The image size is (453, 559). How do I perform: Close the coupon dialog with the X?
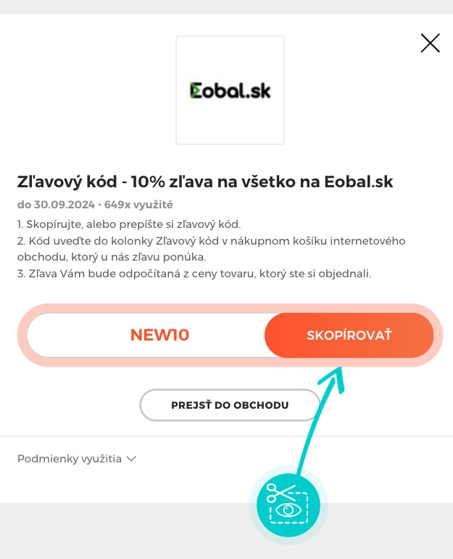point(430,44)
